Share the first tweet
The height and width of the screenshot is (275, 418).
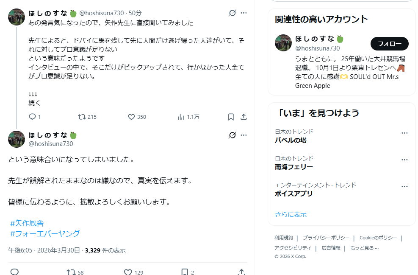click(x=244, y=117)
